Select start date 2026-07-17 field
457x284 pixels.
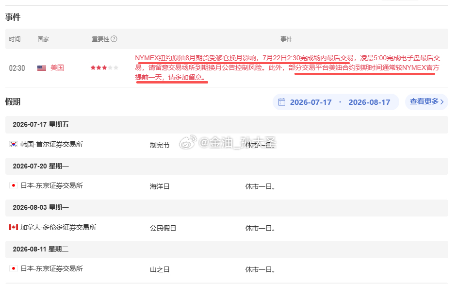pos(310,102)
